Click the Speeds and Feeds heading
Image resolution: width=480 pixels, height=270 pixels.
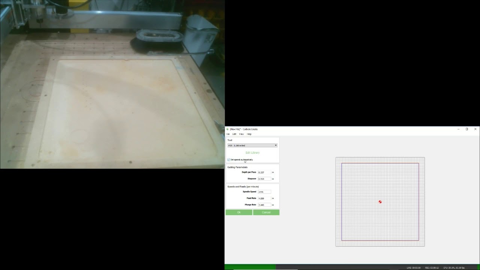coord(243,186)
